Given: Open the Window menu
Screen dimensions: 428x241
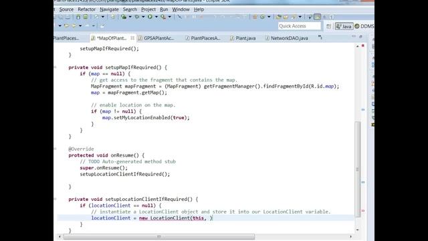Looking at the screenshot, I should click(x=181, y=9).
